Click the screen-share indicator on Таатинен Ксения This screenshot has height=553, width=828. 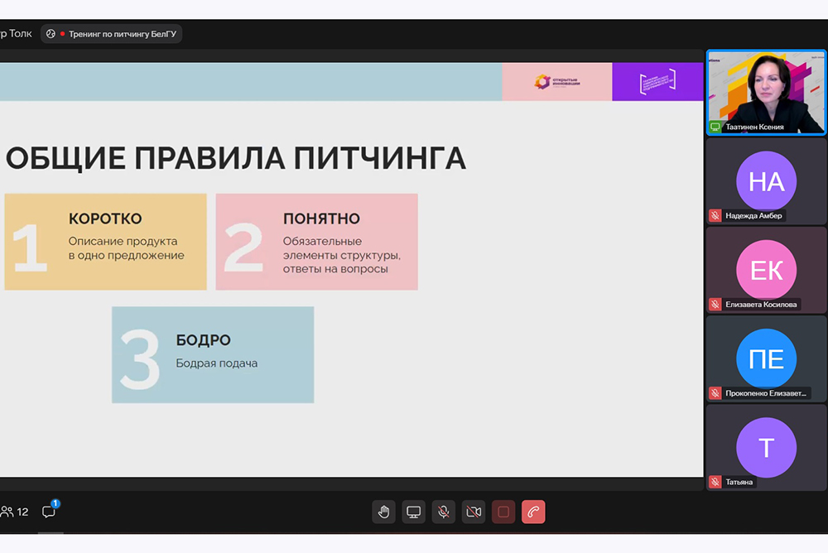tap(715, 127)
